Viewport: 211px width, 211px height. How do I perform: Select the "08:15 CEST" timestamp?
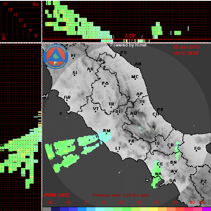point(186,53)
